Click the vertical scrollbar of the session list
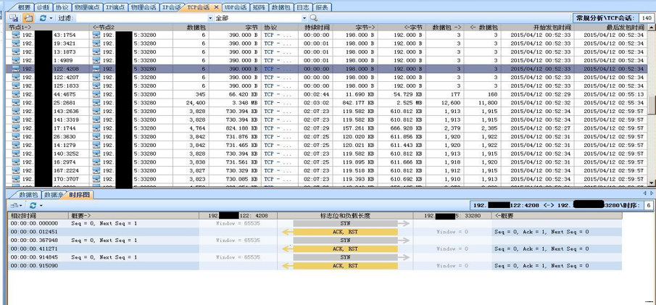Image resolution: width=656 pixels, height=305 pixels. tap(652, 109)
